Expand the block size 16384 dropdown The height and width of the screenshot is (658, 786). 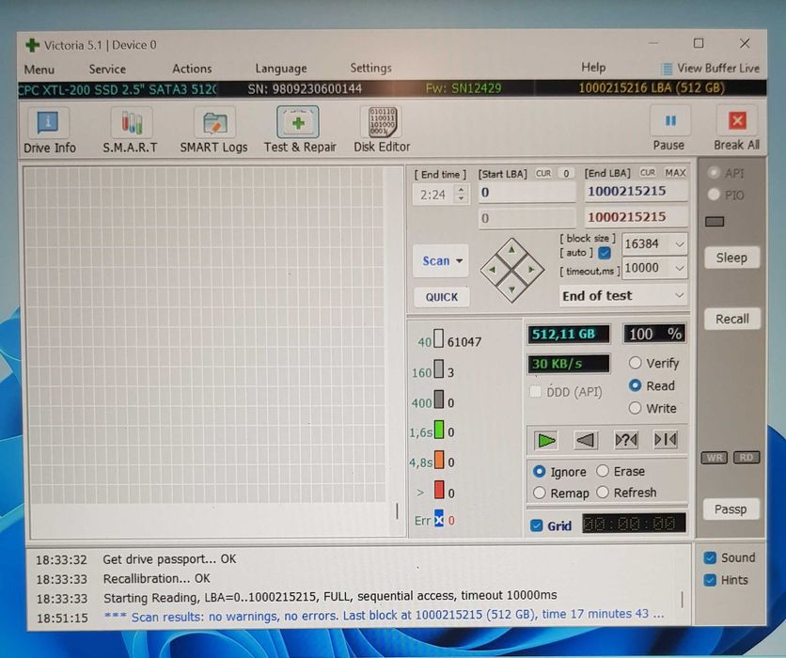[679, 244]
